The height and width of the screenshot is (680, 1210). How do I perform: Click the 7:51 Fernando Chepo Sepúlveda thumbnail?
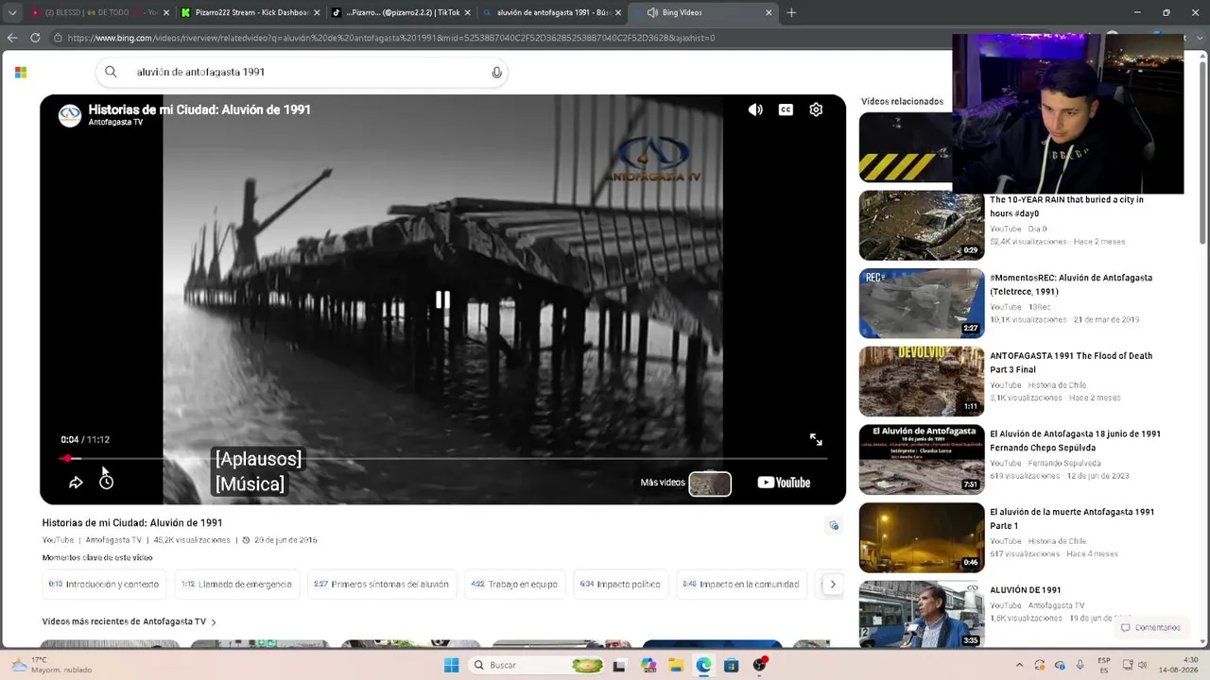[922, 459]
